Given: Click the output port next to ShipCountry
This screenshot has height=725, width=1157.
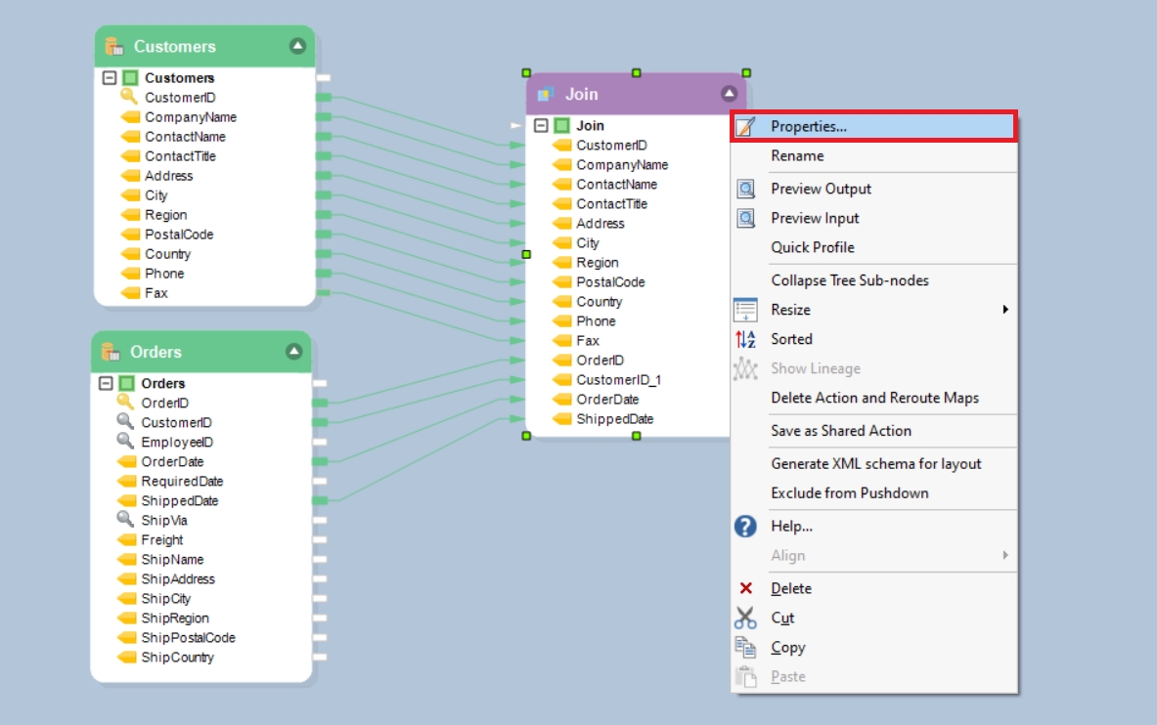Looking at the screenshot, I should (320, 658).
